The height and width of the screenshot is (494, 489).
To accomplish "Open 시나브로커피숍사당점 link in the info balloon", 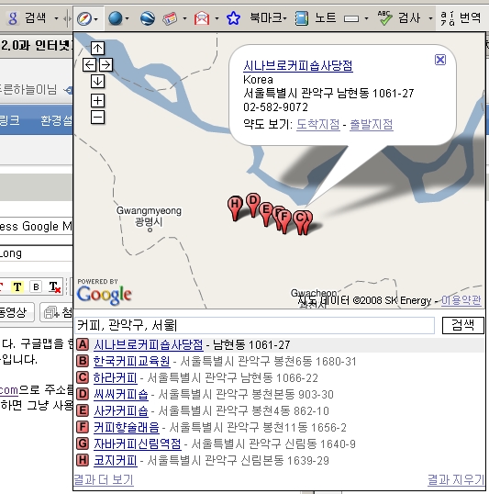I will (x=298, y=65).
